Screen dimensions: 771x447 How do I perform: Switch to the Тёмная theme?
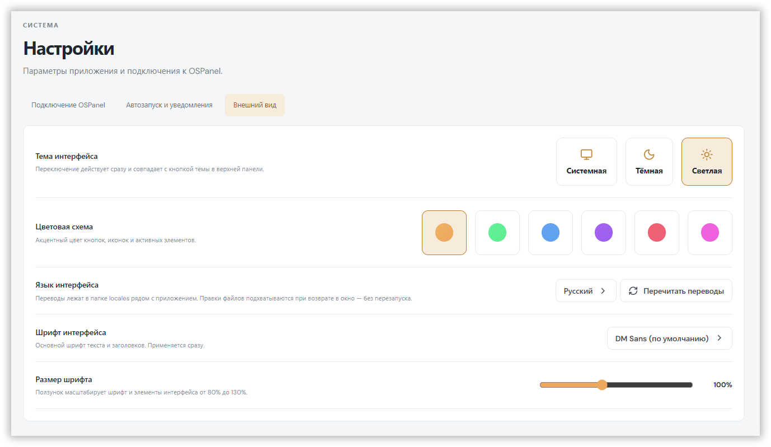coord(649,162)
